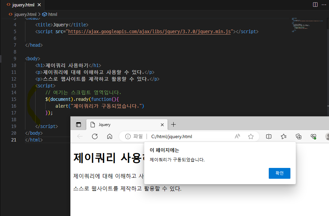Click the html breadcrumb symbol

pos(50,14)
